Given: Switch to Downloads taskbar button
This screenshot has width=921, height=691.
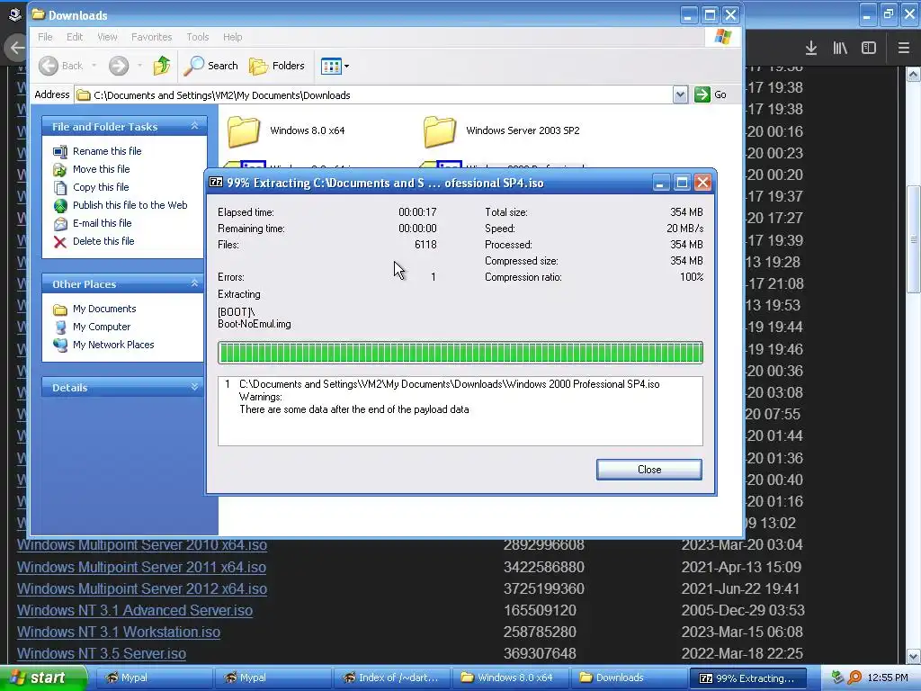Looking at the screenshot, I should pyautogui.click(x=629, y=678).
